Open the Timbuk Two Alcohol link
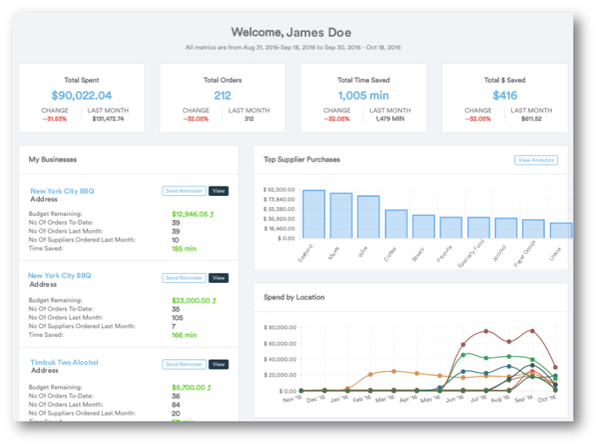The height and width of the screenshot is (446, 598). (65, 362)
